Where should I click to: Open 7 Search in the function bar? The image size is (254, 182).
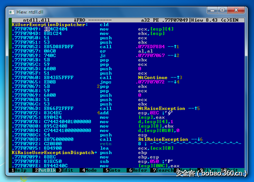[163, 171]
